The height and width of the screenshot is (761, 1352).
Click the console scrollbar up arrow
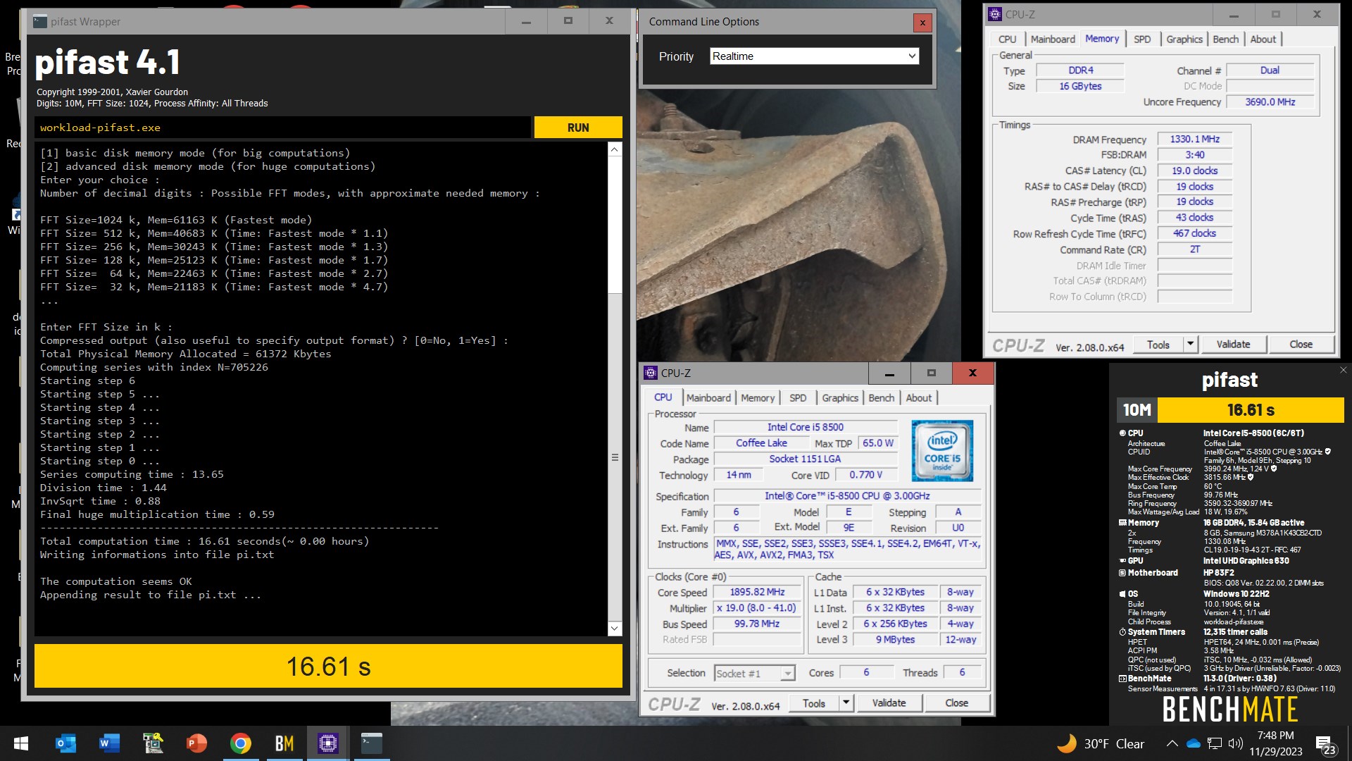click(615, 149)
